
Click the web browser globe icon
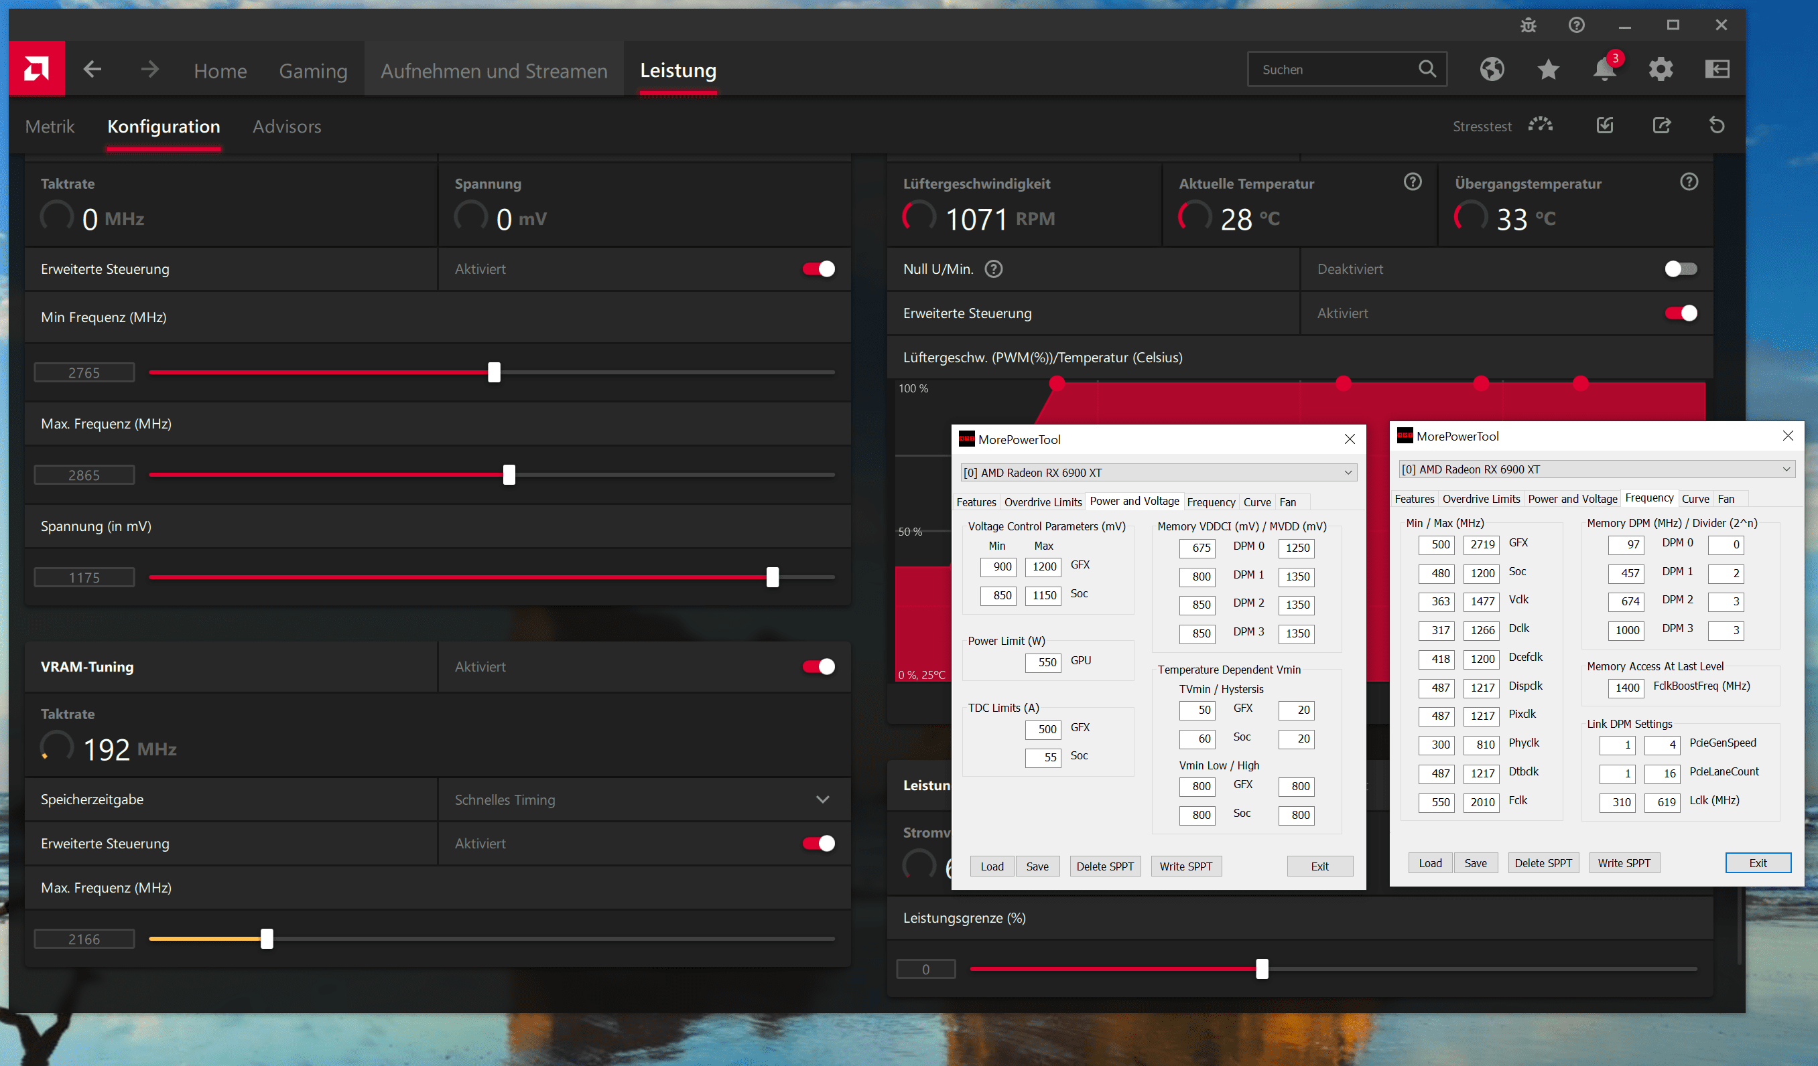click(x=1491, y=69)
